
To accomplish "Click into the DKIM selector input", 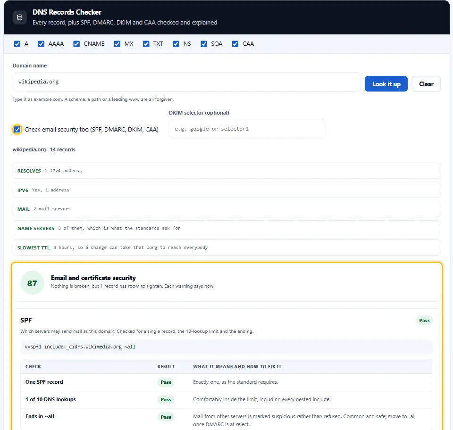I will (x=247, y=129).
